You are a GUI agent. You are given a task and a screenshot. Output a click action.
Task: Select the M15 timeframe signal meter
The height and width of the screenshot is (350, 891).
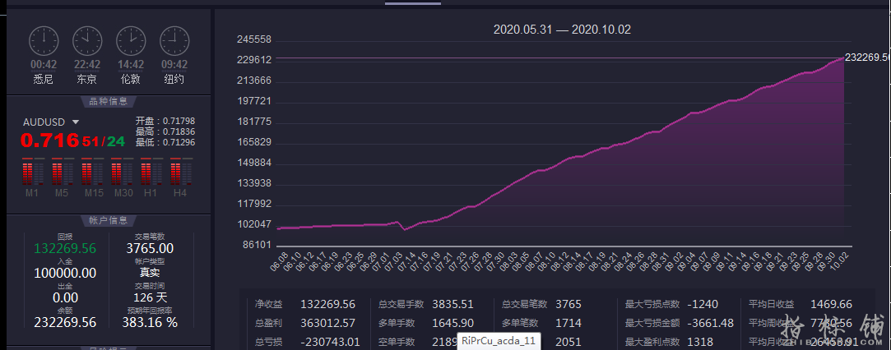coord(92,172)
